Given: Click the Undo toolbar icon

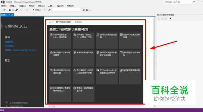Looking at the screenshot, I should tap(21, 10).
